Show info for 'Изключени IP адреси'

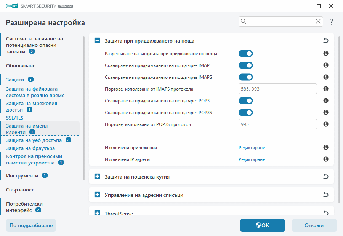[x=326, y=159]
